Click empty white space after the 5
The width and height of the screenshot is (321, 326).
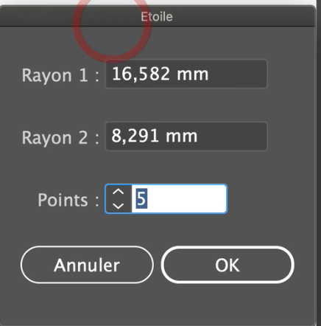click(x=186, y=198)
